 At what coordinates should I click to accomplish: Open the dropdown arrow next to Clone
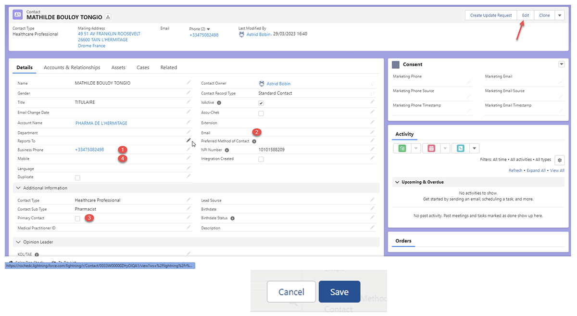coord(559,15)
